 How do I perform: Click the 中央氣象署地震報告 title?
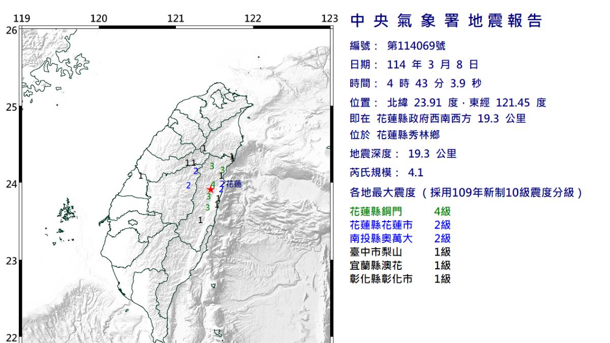click(446, 21)
